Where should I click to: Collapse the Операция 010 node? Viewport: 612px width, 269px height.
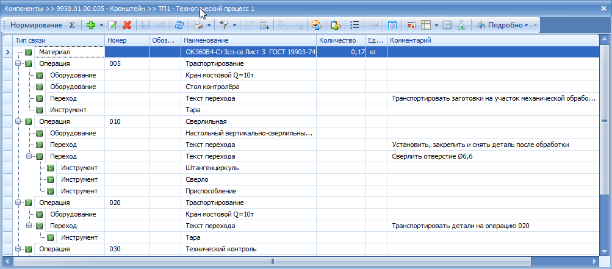(18, 121)
